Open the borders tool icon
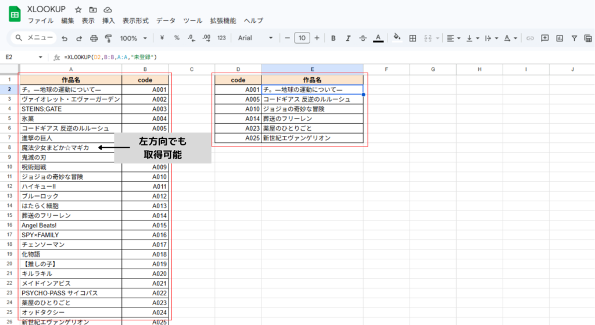 pos(413,38)
